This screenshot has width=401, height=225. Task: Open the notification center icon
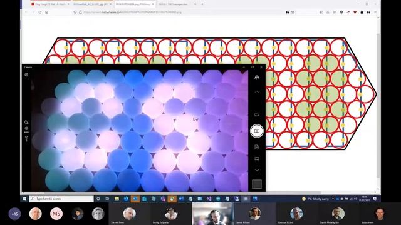375,199
